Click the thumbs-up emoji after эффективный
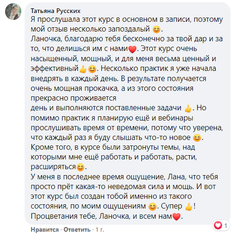The width and height of the screenshot is (237, 234). click(x=83, y=69)
